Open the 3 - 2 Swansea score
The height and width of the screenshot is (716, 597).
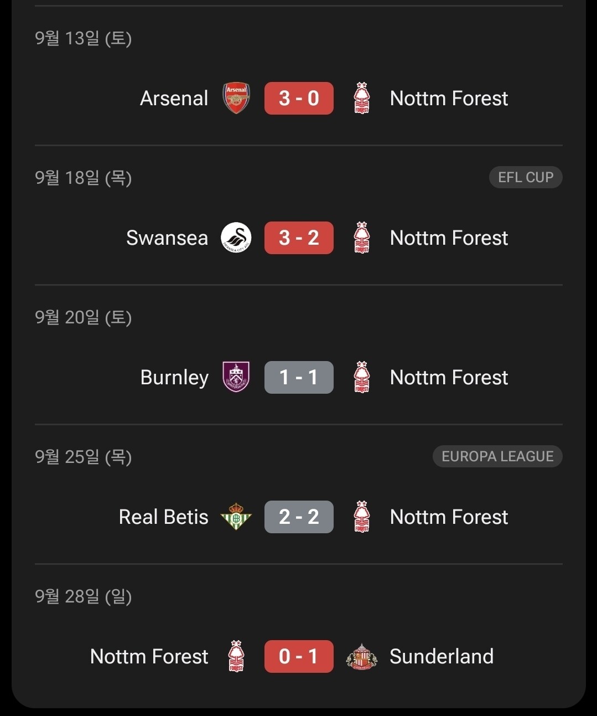coord(299,238)
